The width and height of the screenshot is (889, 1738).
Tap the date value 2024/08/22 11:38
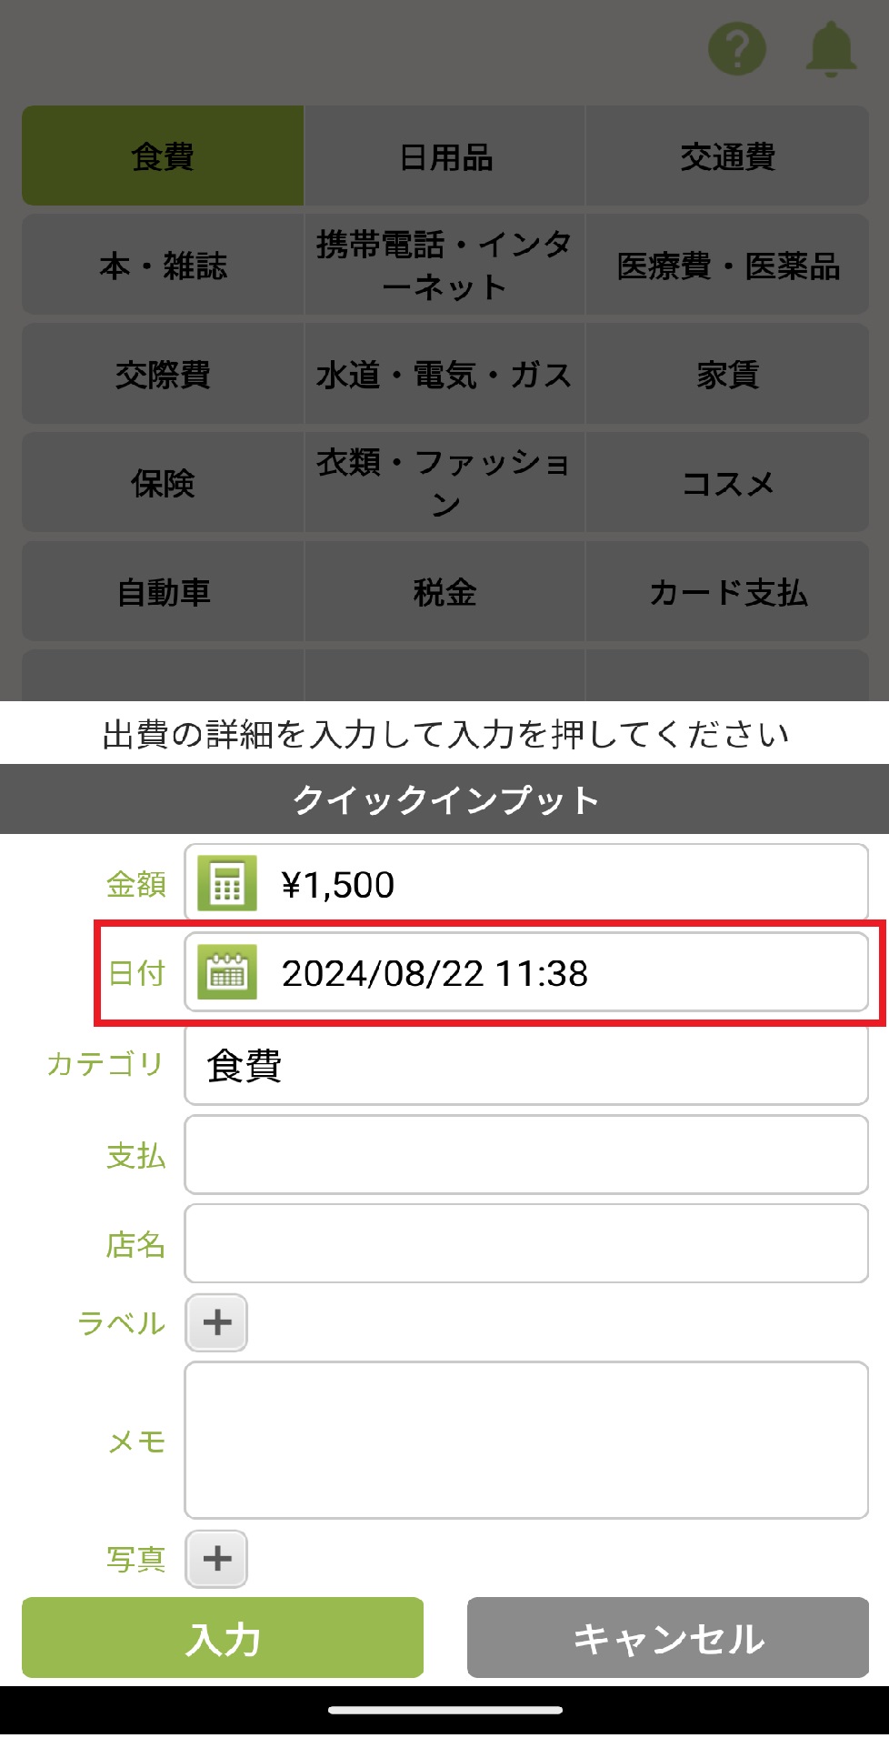tap(435, 973)
